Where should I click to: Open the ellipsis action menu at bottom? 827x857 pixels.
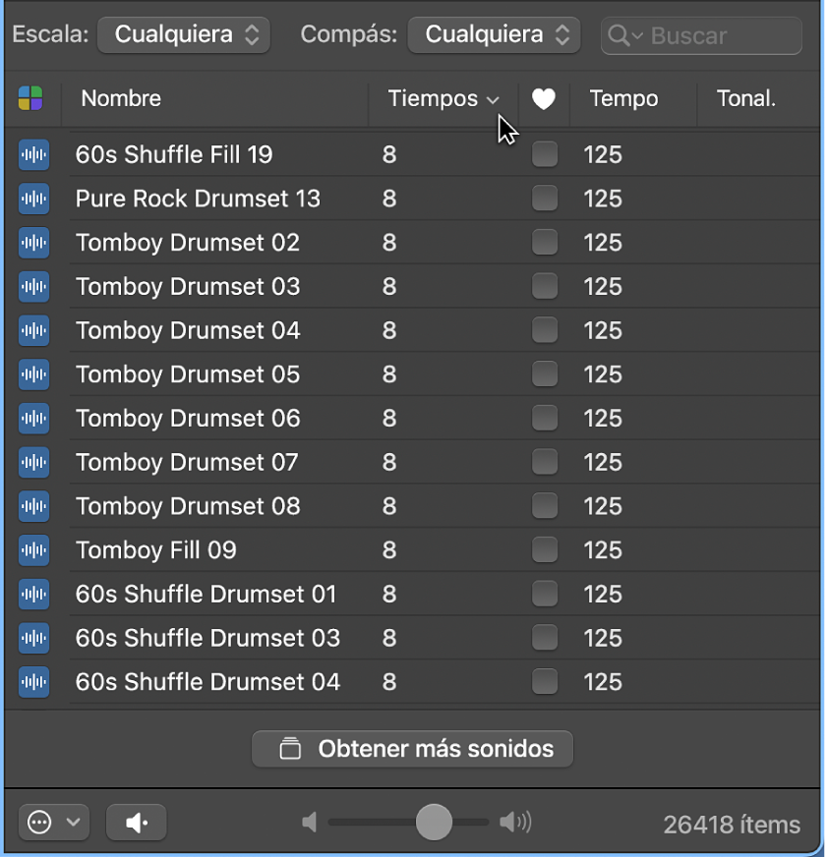53,824
